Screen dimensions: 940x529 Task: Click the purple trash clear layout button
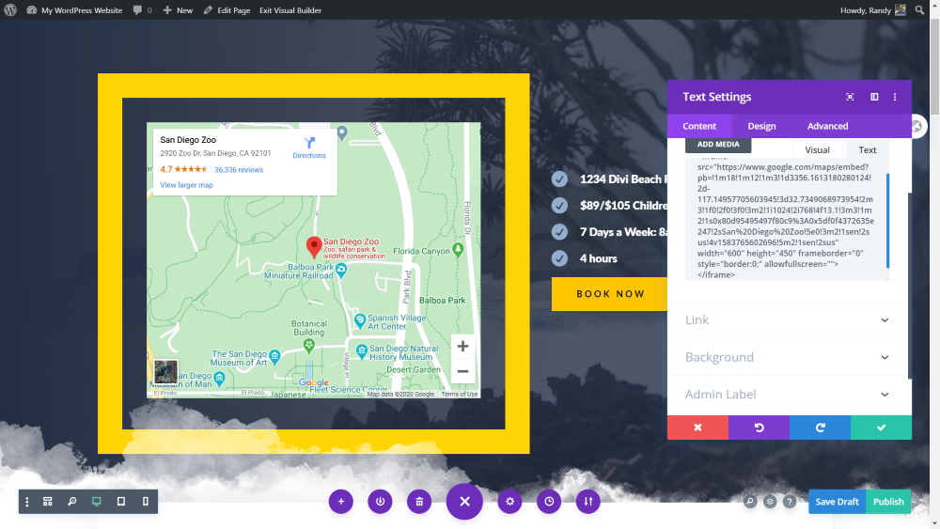[x=419, y=502]
